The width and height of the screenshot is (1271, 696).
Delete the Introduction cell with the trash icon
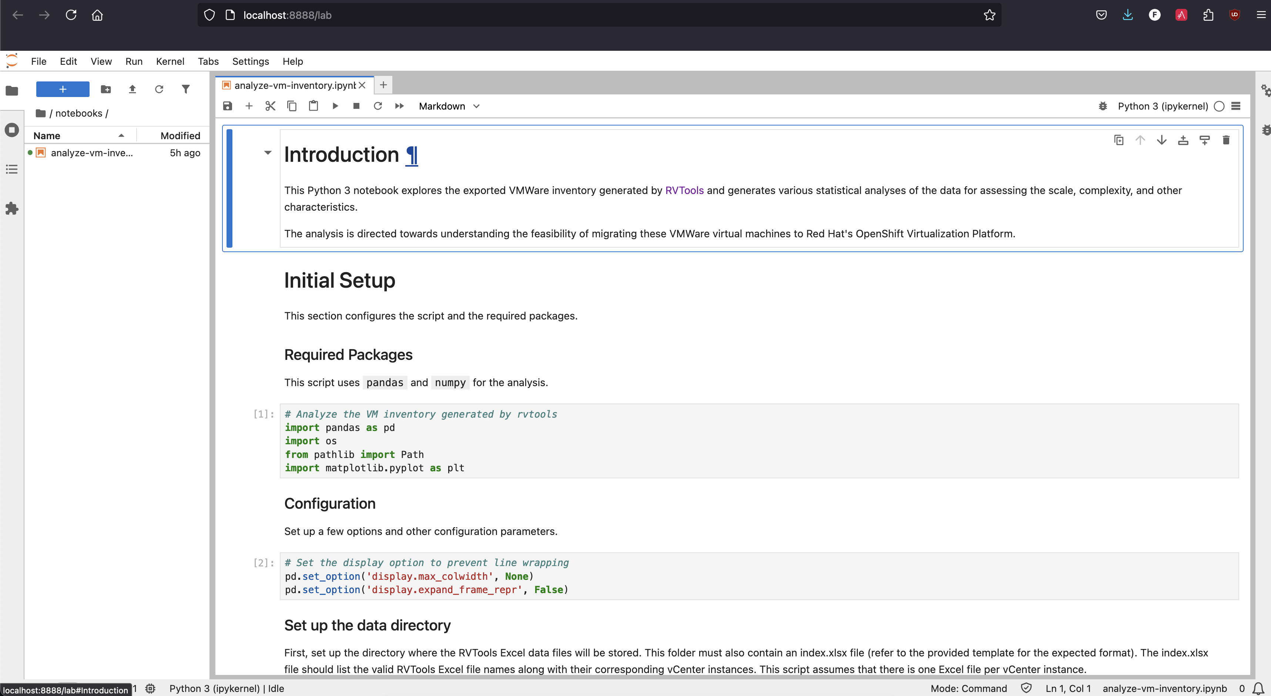1226,140
